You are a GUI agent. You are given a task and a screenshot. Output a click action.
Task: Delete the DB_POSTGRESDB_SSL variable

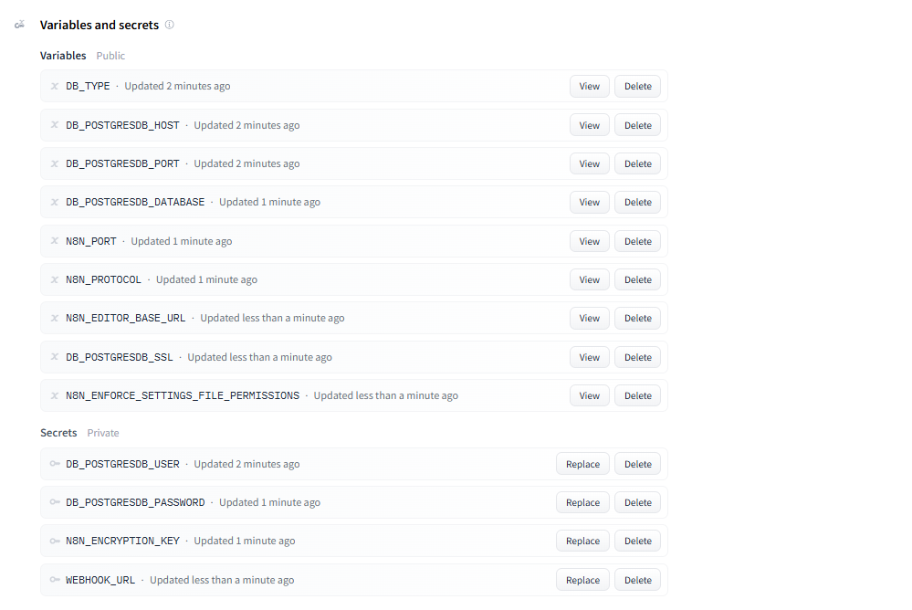(637, 357)
